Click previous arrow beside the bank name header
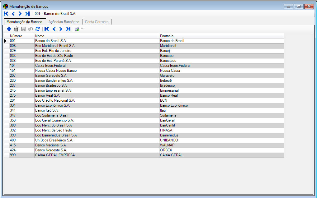317x198 pixels. [13, 14]
